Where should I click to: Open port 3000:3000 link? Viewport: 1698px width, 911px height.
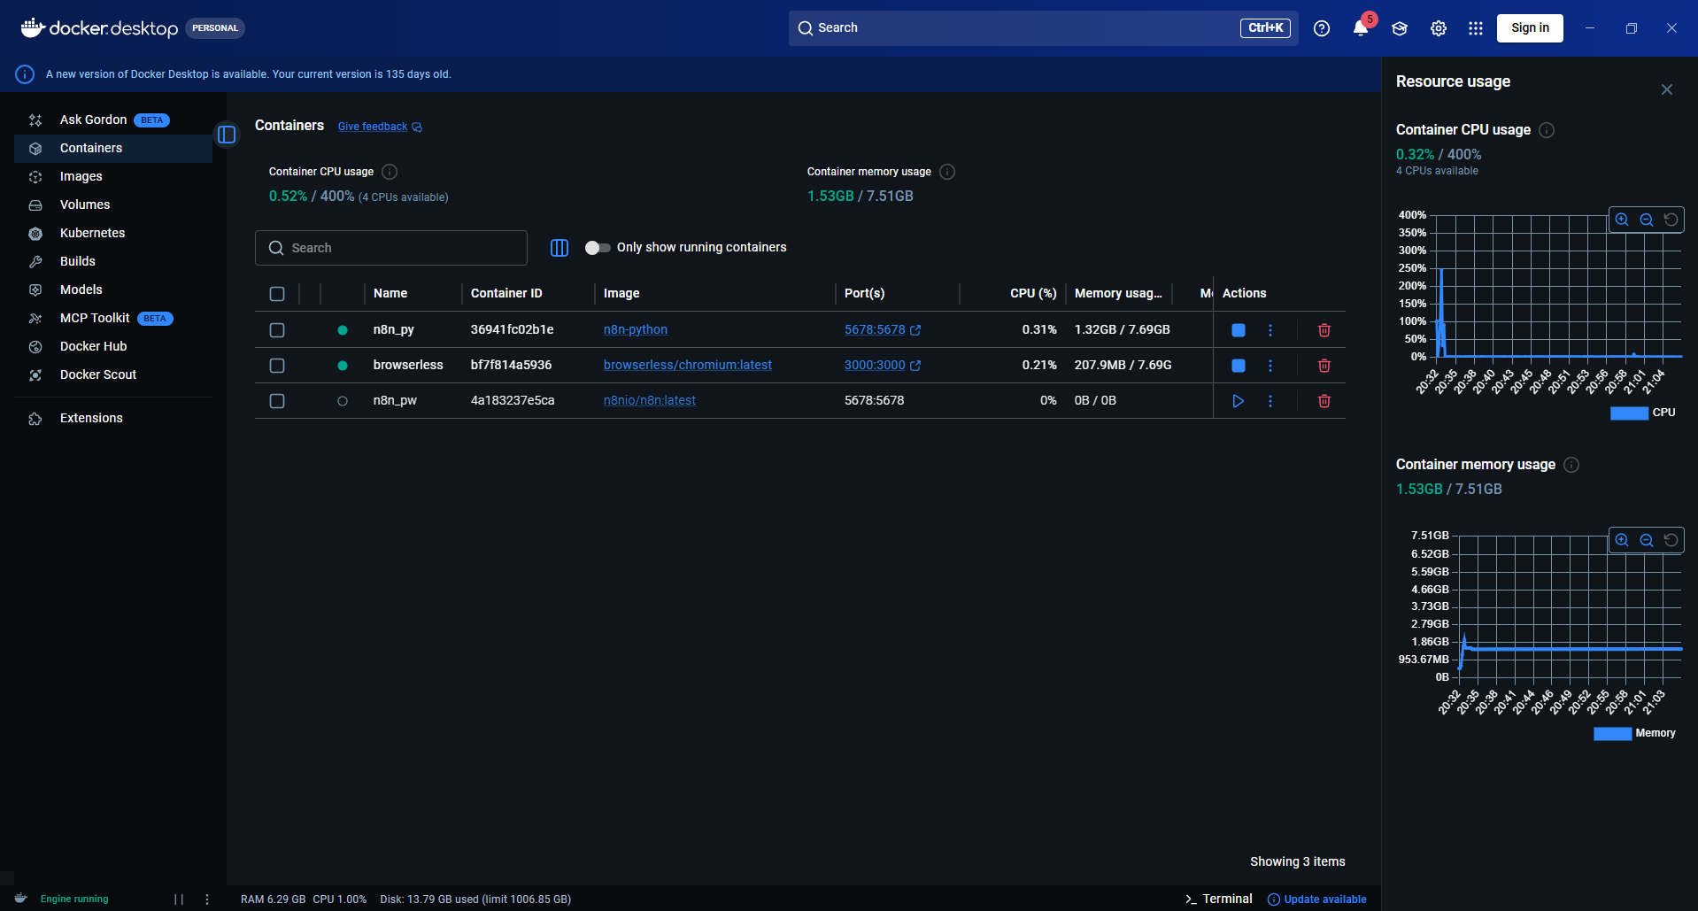pyautogui.click(x=882, y=365)
